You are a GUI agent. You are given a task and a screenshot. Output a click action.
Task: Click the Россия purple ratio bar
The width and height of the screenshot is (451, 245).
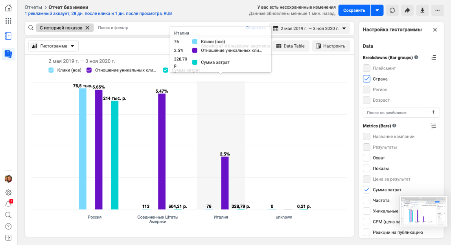tap(99, 150)
